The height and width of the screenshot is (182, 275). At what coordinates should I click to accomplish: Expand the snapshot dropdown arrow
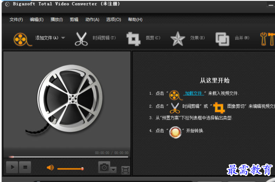coord(113,170)
